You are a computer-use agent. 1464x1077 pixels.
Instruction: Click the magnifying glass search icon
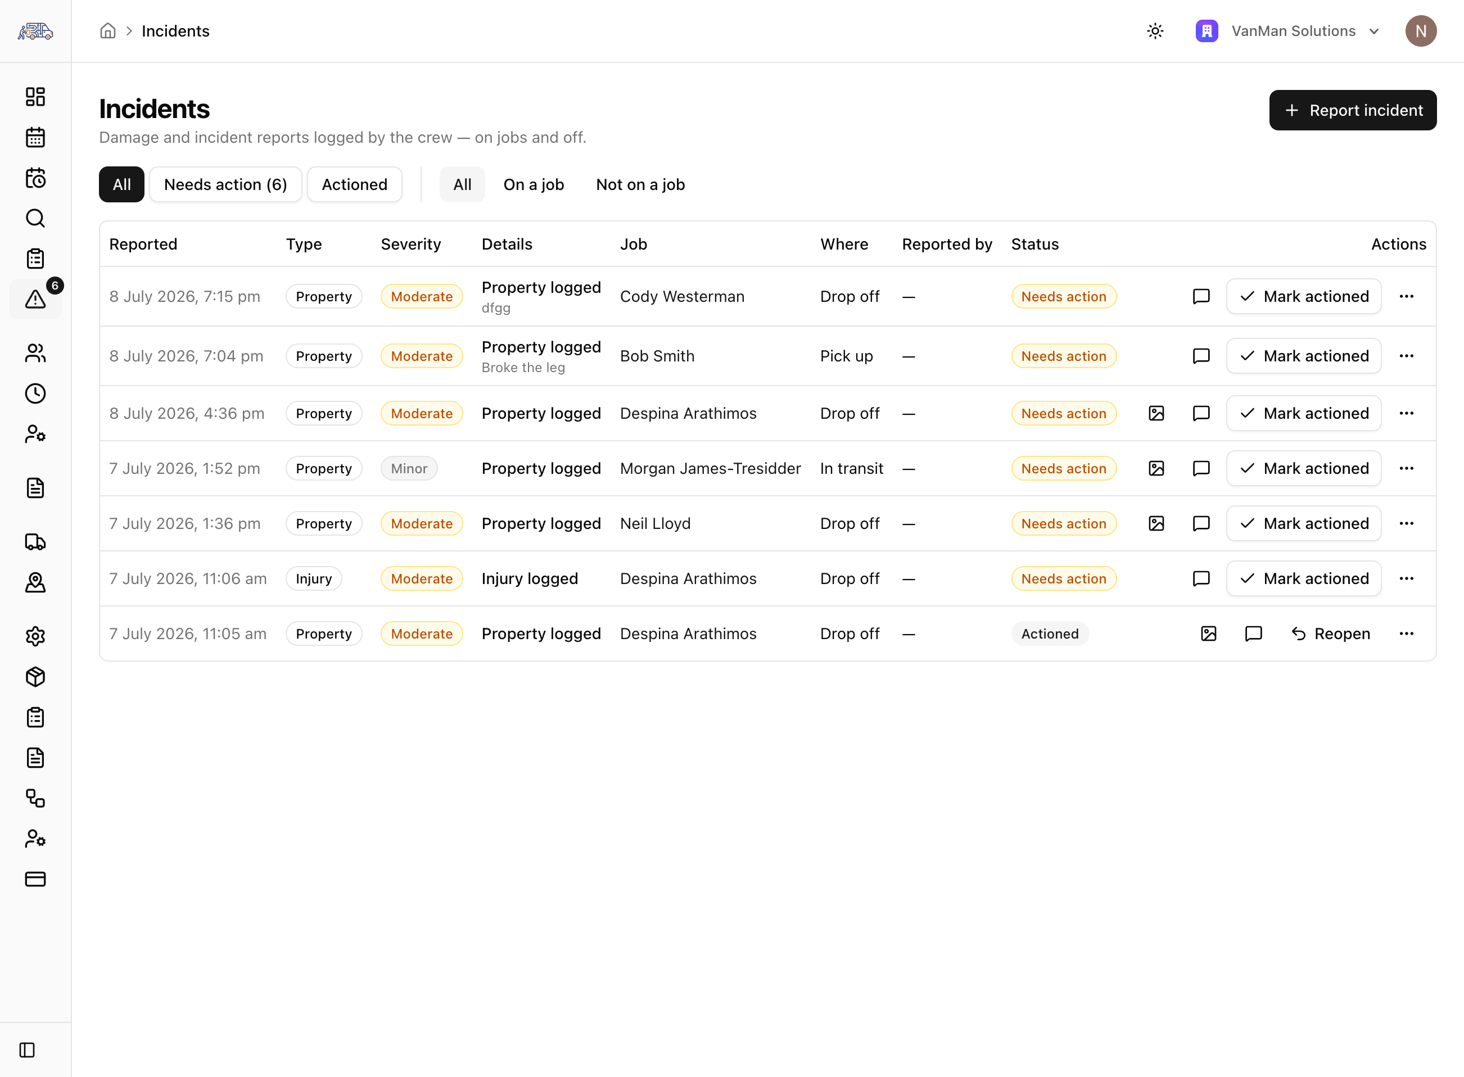pyautogui.click(x=35, y=218)
